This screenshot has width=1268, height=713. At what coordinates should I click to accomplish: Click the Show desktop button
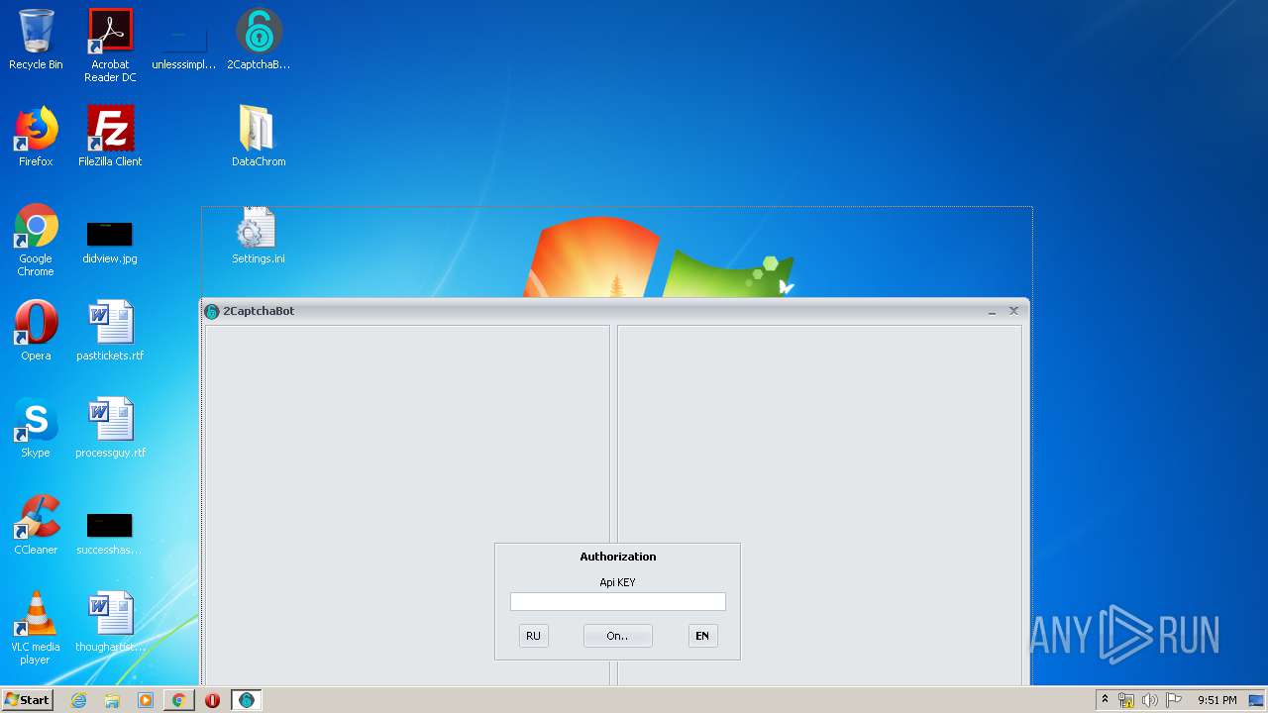pos(1257,700)
